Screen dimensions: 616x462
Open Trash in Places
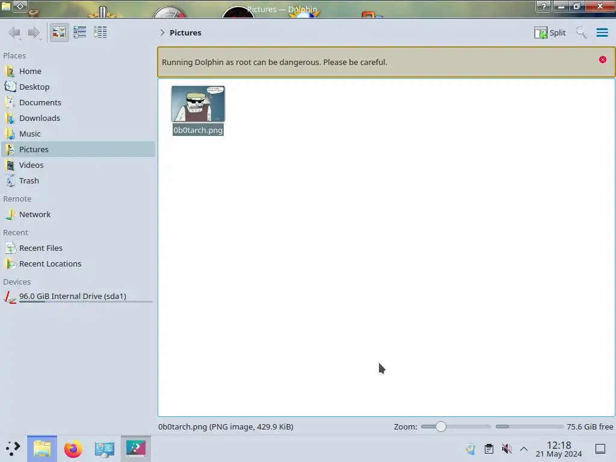point(78,180)
